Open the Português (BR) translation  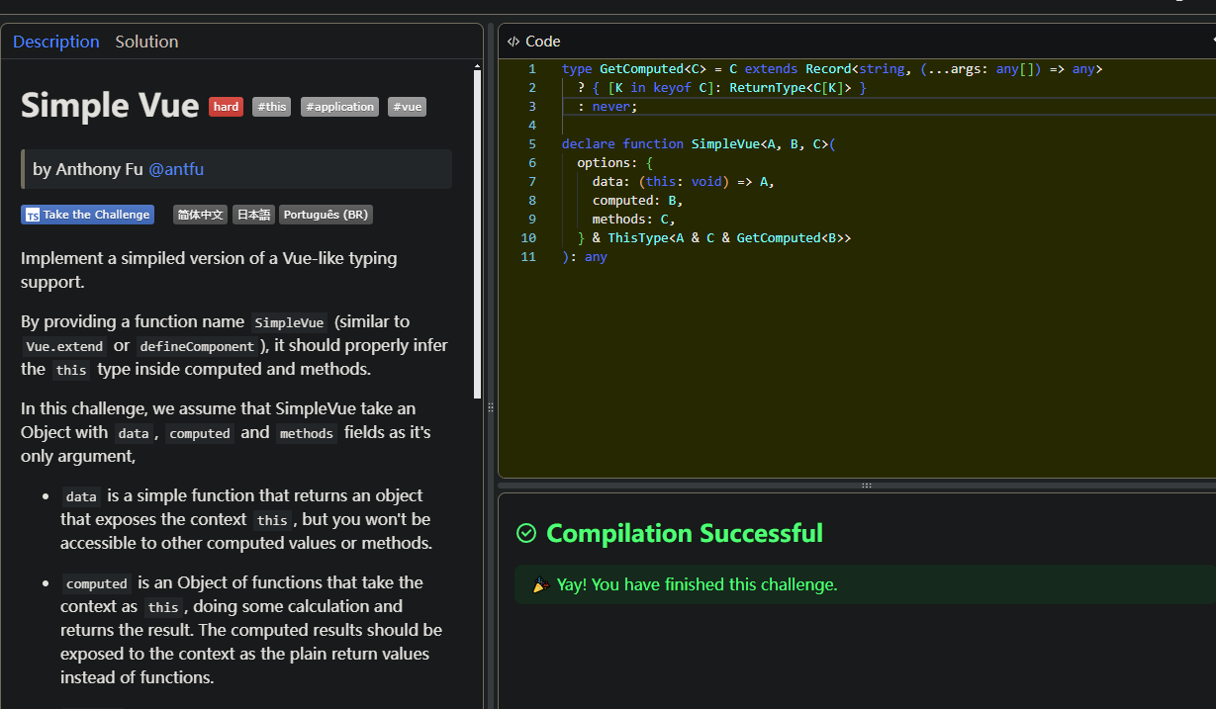pyautogui.click(x=326, y=215)
